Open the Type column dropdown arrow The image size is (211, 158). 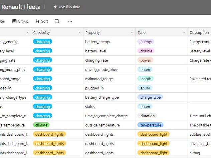point(184,33)
